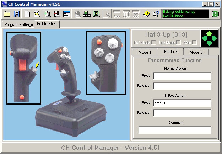Click the first grayed mode diagram icon
This screenshot has height=154, width=222.
(117, 14)
